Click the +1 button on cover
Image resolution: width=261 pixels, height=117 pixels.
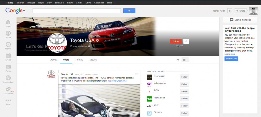186,41
